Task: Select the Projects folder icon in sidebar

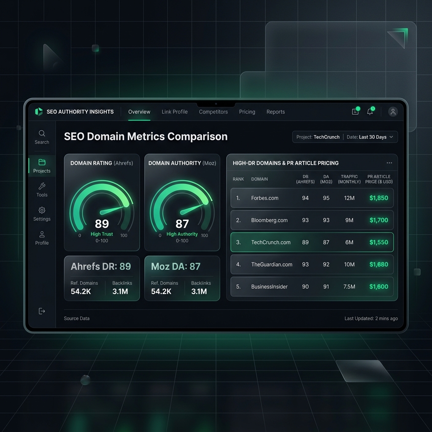Action: 42,162
